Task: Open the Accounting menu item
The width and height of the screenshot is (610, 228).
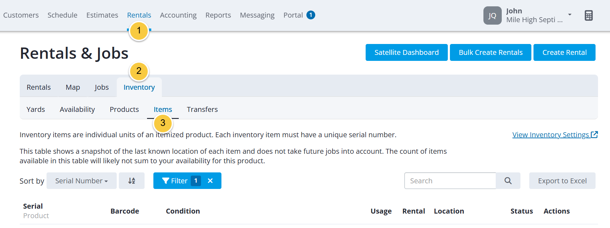Action: click(x=178, y=15)
